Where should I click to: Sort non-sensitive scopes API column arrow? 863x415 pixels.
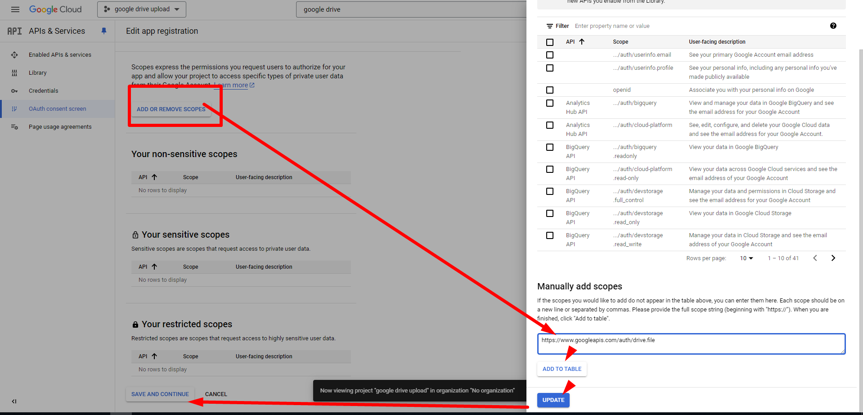[154, 177]
